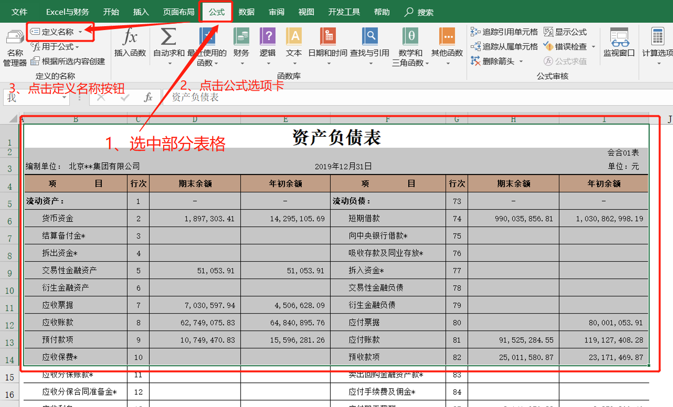Viewport: 673px width, 407px height.
Task: Open the Logical functions icon
Action: pyautogui.click(x=268, y=37)
